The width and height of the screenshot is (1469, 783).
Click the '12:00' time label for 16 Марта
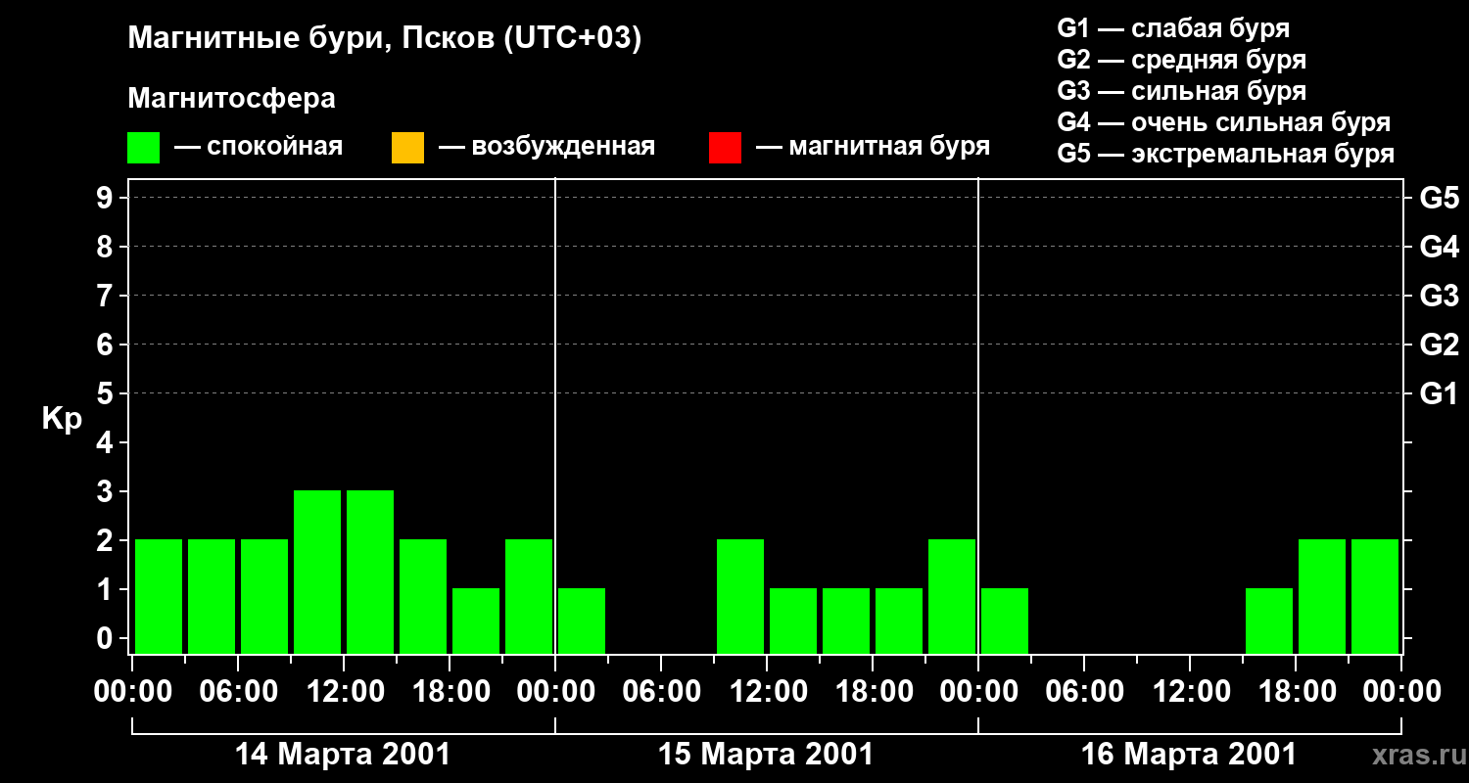(1190, 692)
